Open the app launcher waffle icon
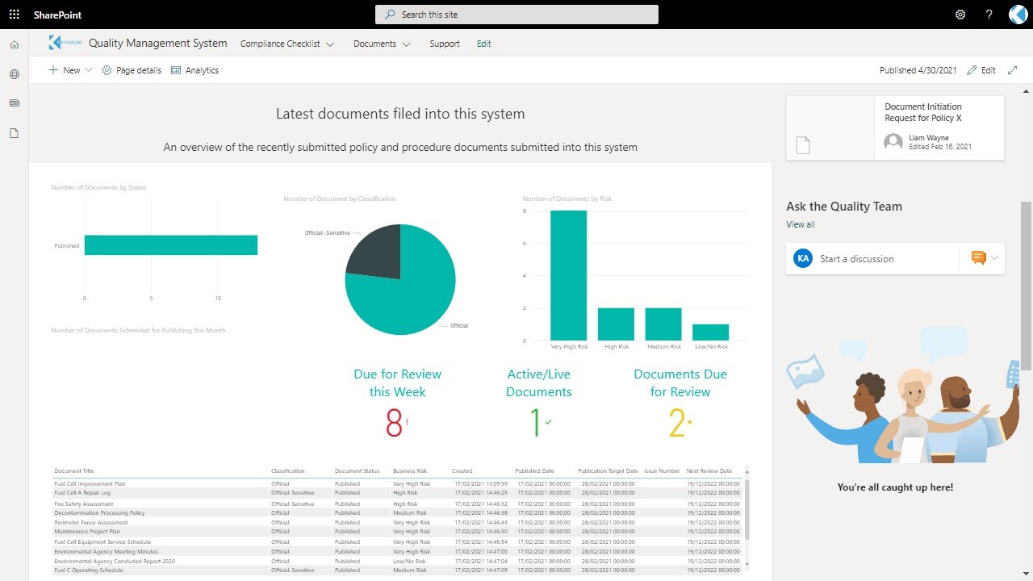 [x=14, y=15]
